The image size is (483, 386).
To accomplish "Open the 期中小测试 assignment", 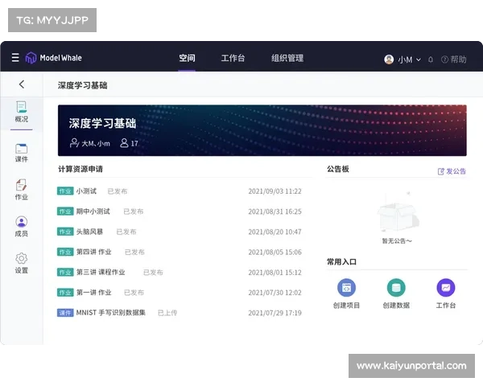I will 93,211.
